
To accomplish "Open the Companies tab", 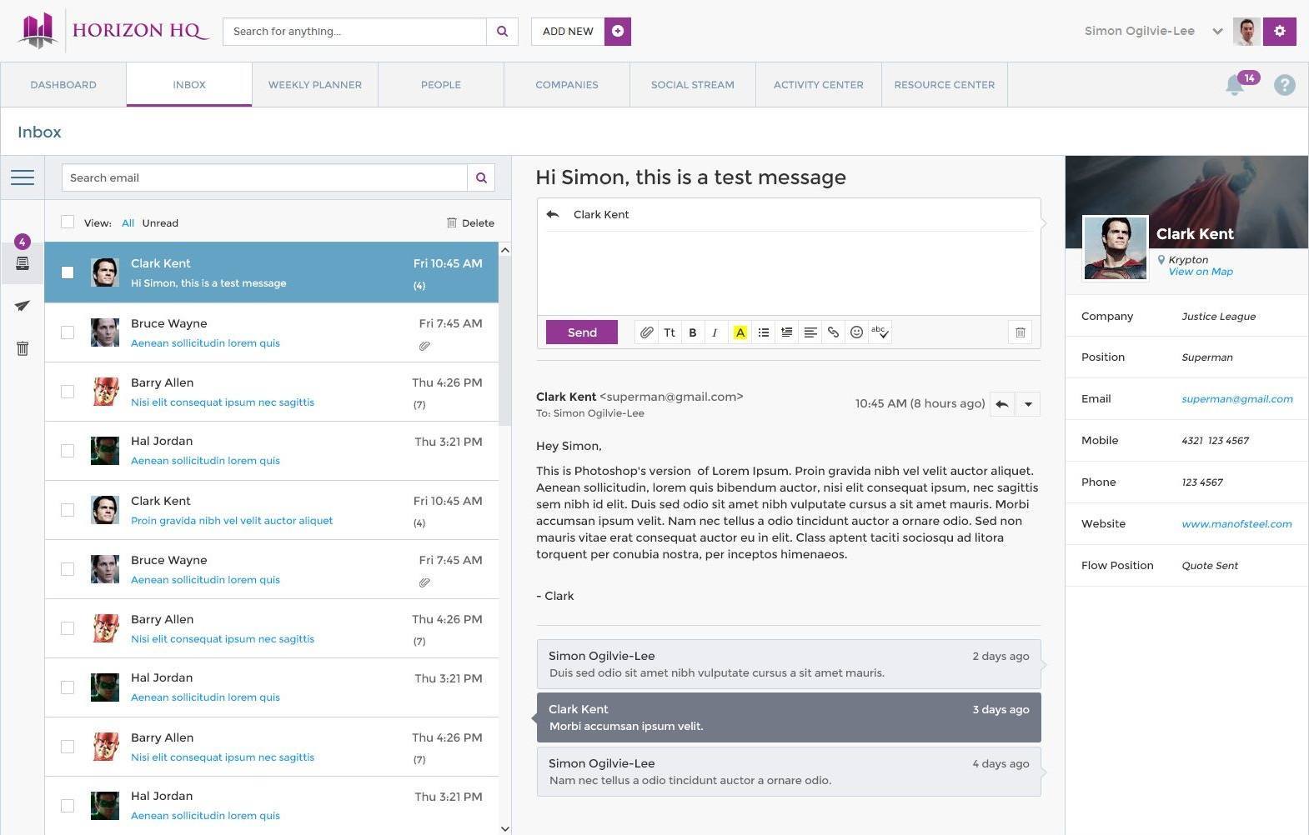I will coord(567,85).
